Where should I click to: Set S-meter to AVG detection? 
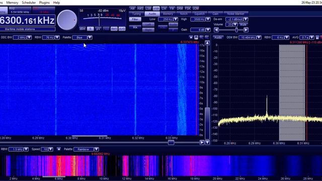(122, 29)
